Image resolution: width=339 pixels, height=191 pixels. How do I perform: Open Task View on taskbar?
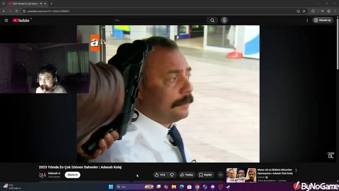click(x=158, y=187)
